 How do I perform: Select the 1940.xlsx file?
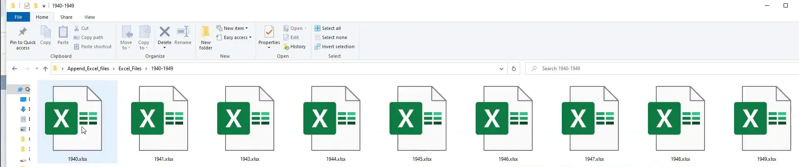click(77, 123)
